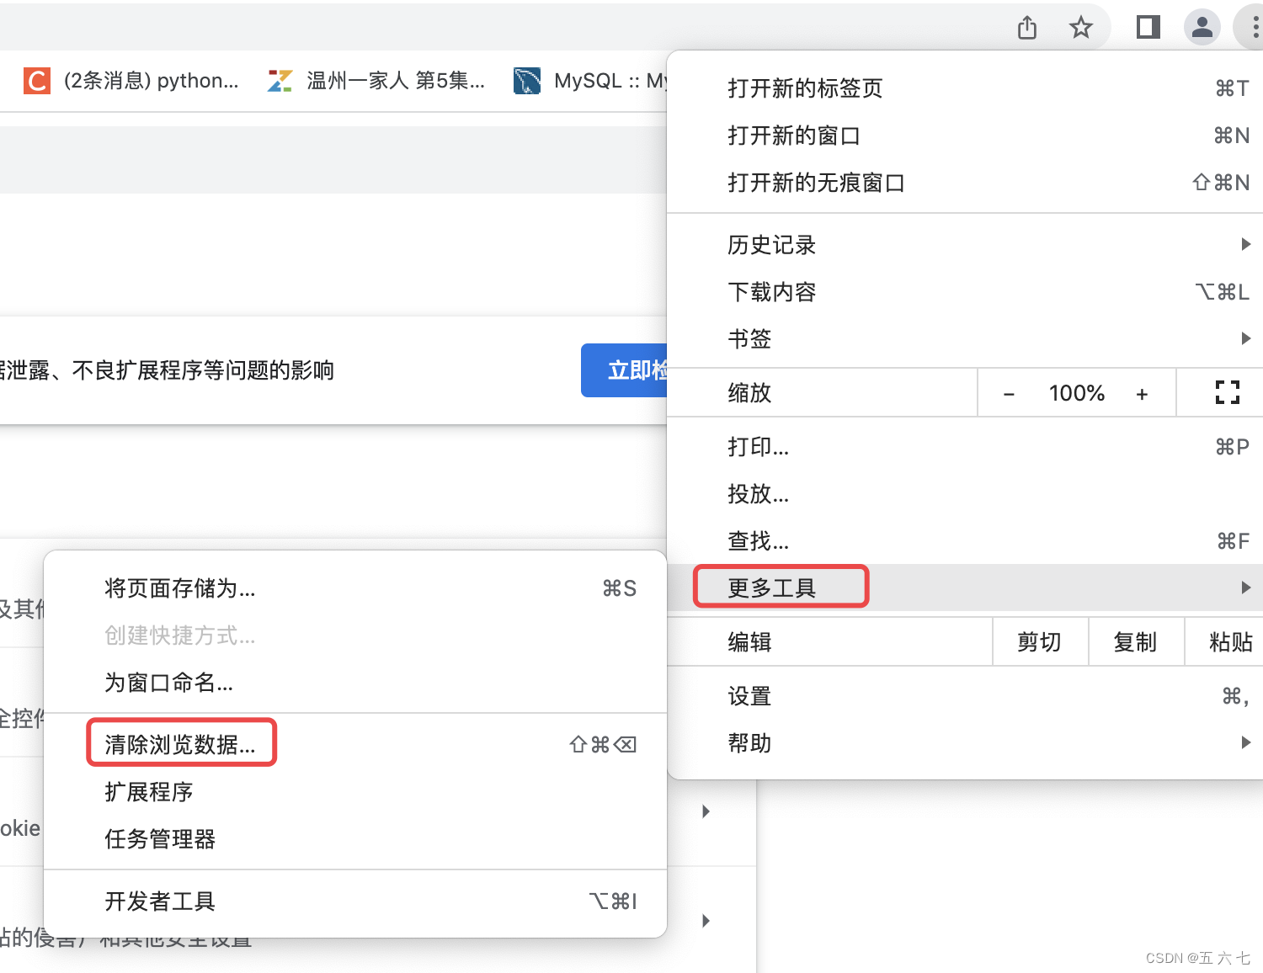1263x973 pixels.
Task: Select 打开新的标签页 menu item
Action: click(965, 88)
